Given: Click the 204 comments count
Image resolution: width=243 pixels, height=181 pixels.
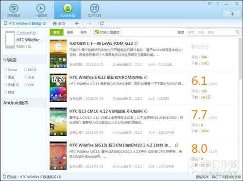Looking at the screenshot, I should pyautogui.click(x=204, y=57).
